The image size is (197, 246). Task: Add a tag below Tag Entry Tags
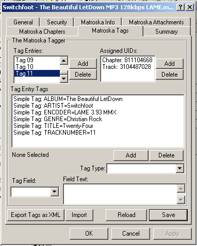pos(131,155)
